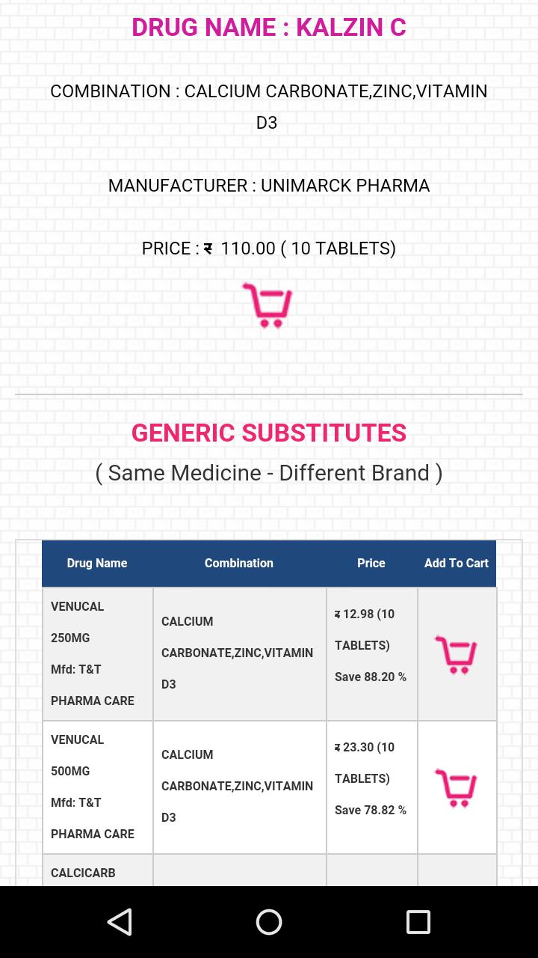Tap the Price ₹110.00 line
The width and height of the screenshot is (538, 958).
[269, 248]
